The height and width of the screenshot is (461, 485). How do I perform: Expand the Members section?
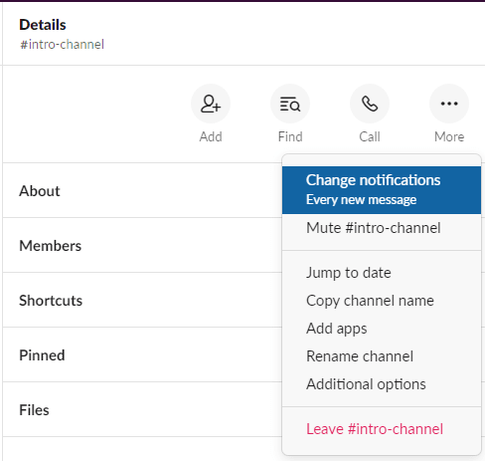142,245
